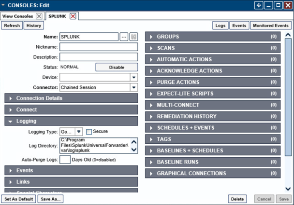Open the Logs button
This screenshot has height=205, width=294.
pos(220,26)
